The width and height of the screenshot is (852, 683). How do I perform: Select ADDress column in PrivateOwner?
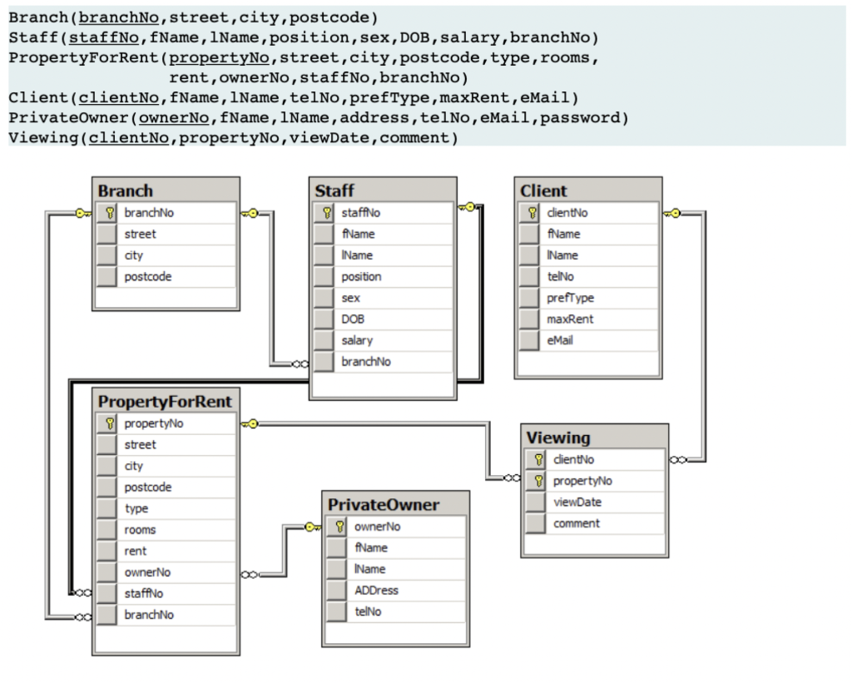(x=395, y=591)
